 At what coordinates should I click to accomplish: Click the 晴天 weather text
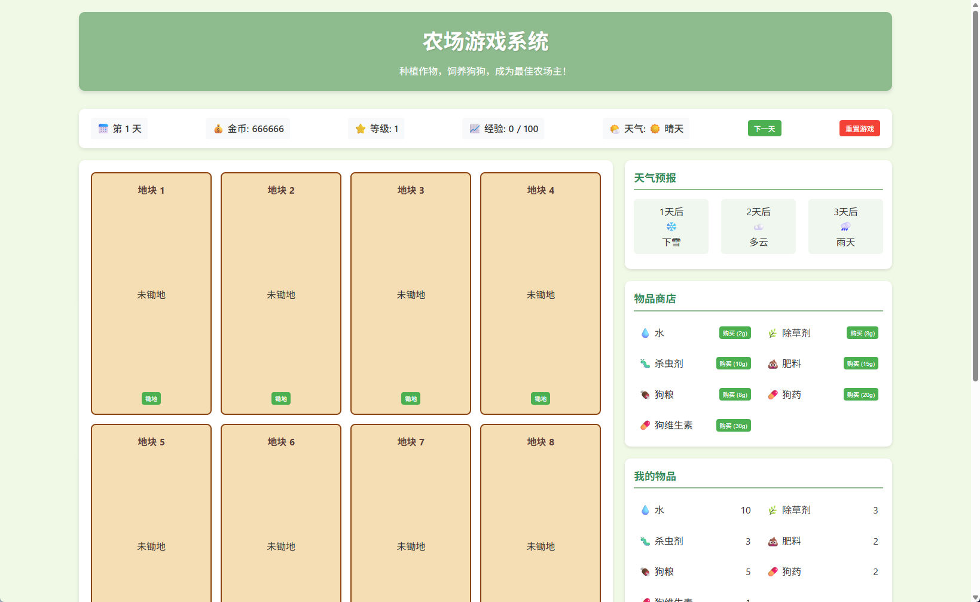click(x=674, y=129)
